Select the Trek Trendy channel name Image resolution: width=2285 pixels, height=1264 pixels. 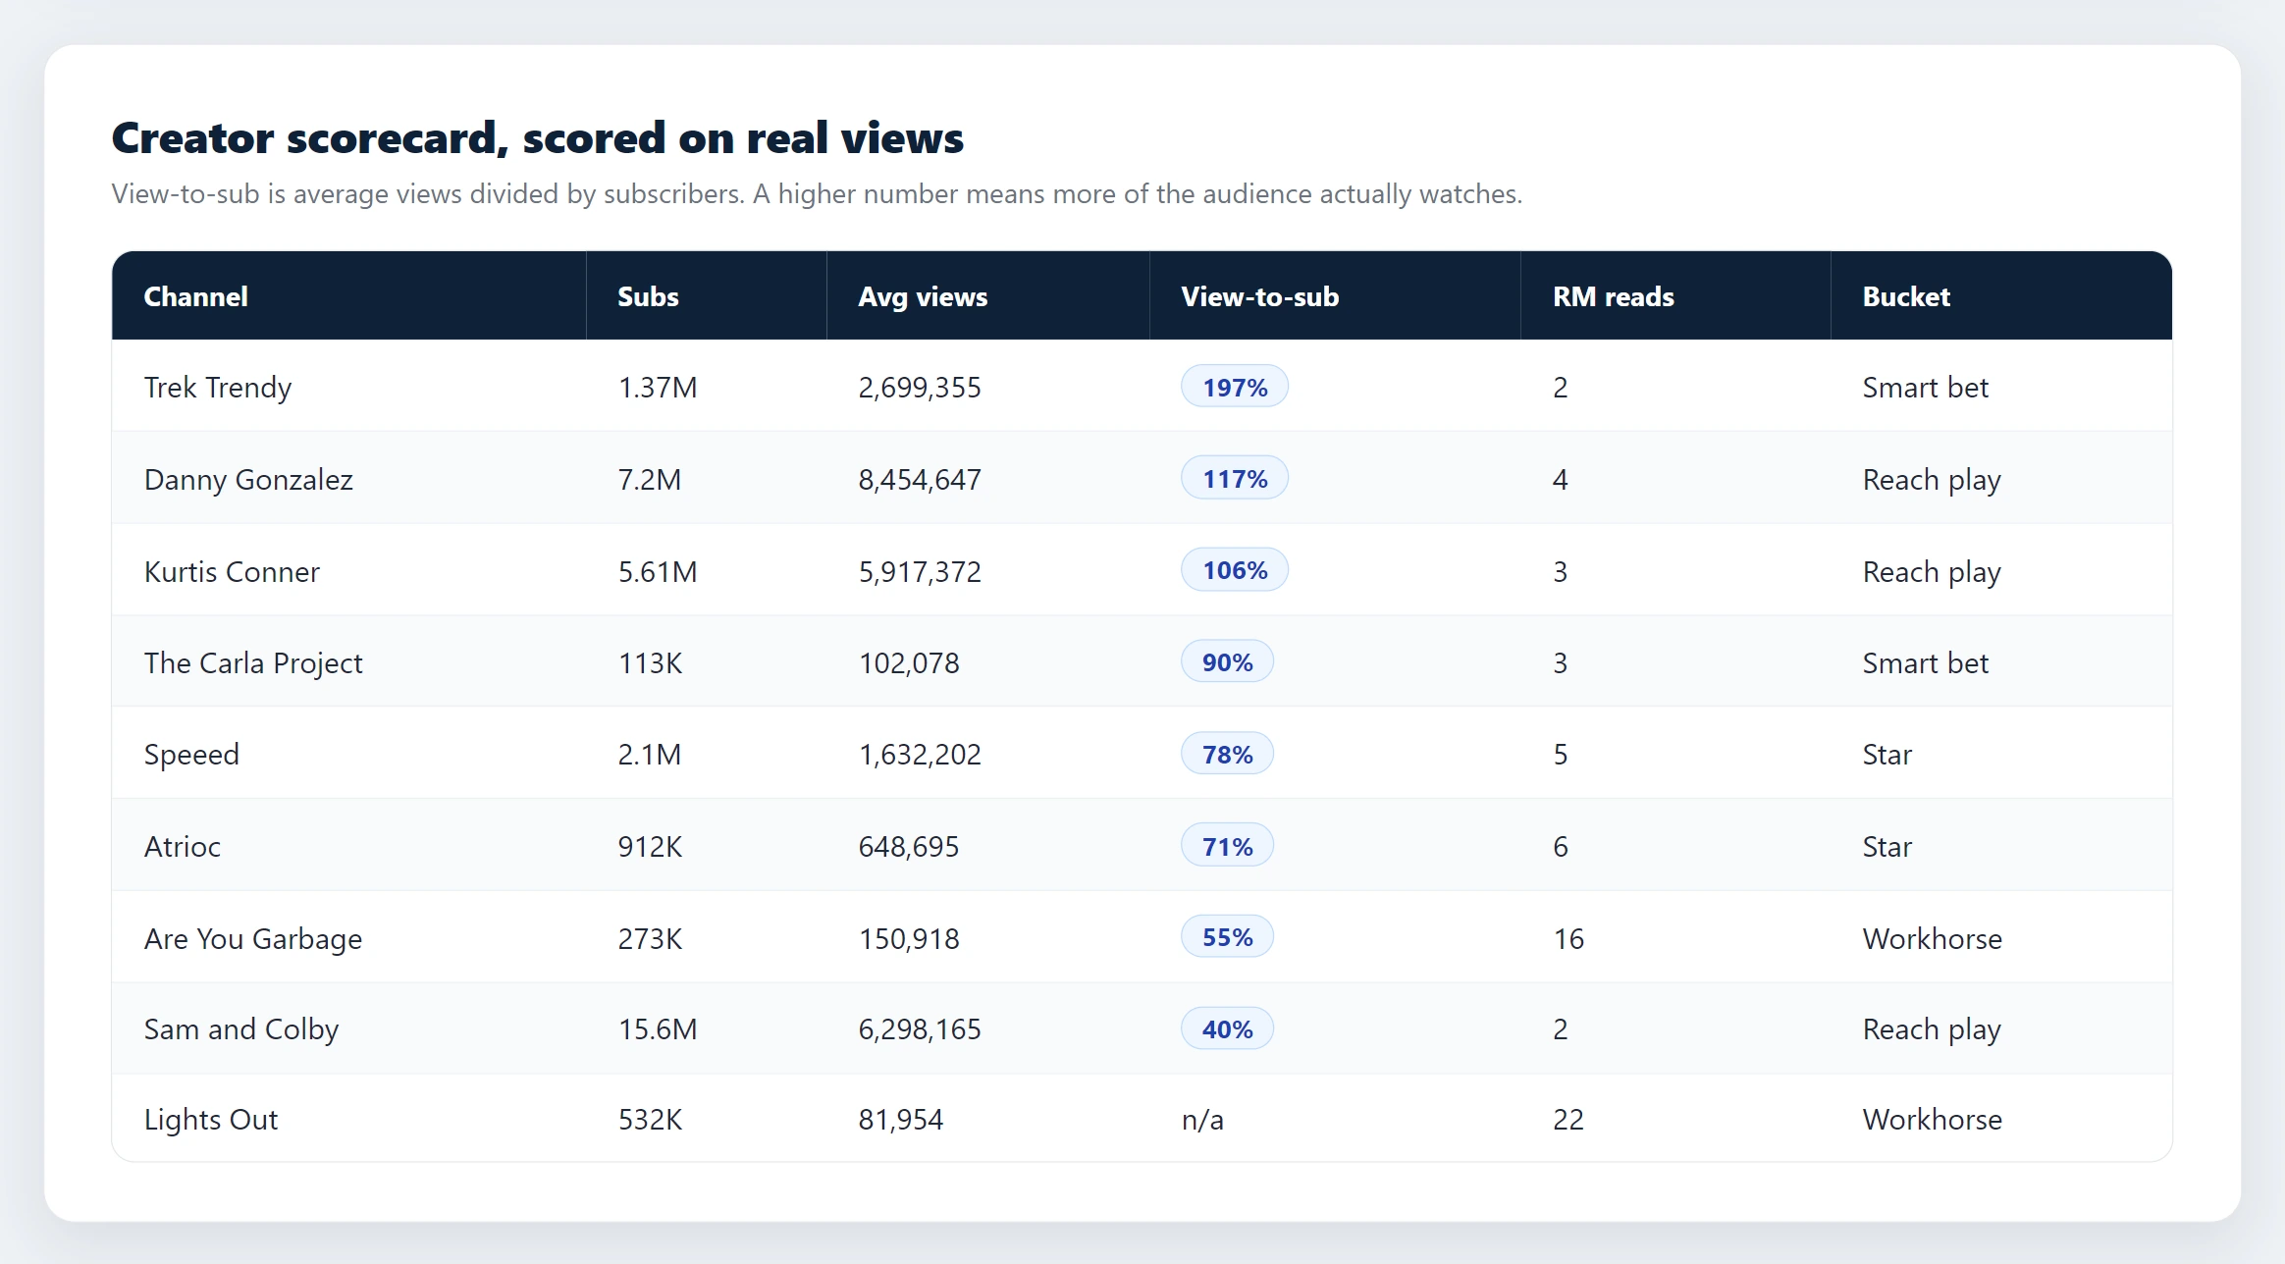[218, 388]
